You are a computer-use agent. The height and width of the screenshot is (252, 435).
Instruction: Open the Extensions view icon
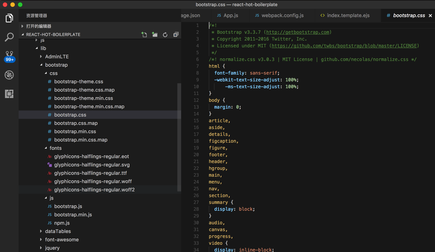point(9,94)
